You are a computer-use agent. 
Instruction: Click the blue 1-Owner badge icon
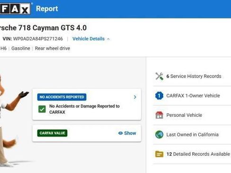tap(159, 95)
